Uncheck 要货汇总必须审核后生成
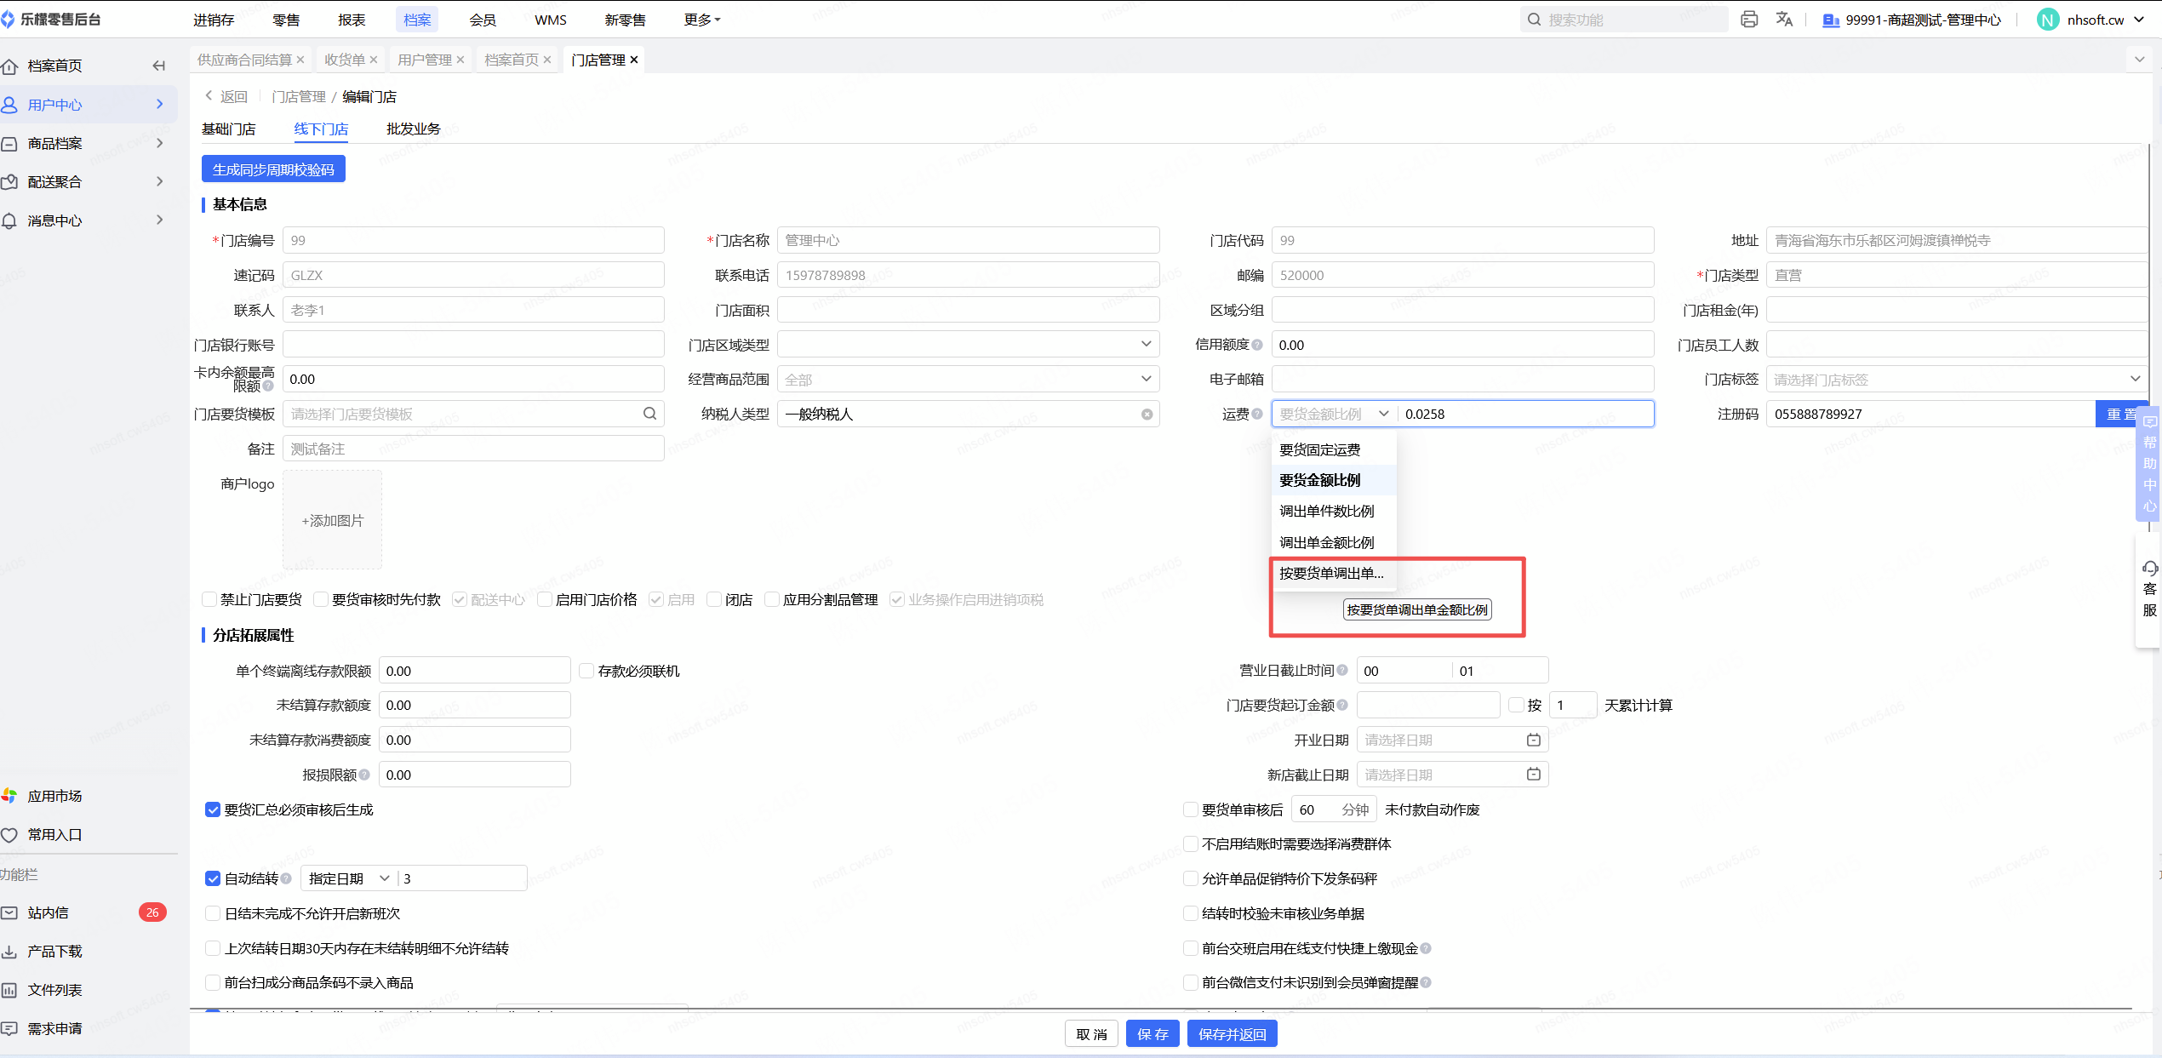The width and height of the screenshot is (2162, 1058). (213, 809)
